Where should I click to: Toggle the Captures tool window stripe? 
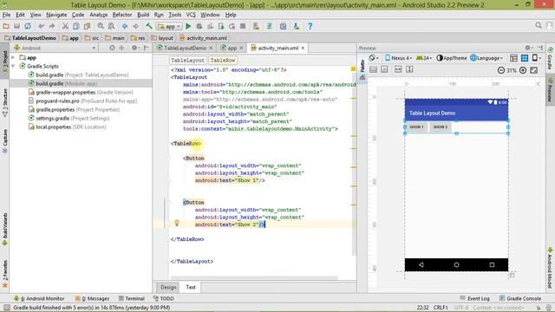[5, 140]
